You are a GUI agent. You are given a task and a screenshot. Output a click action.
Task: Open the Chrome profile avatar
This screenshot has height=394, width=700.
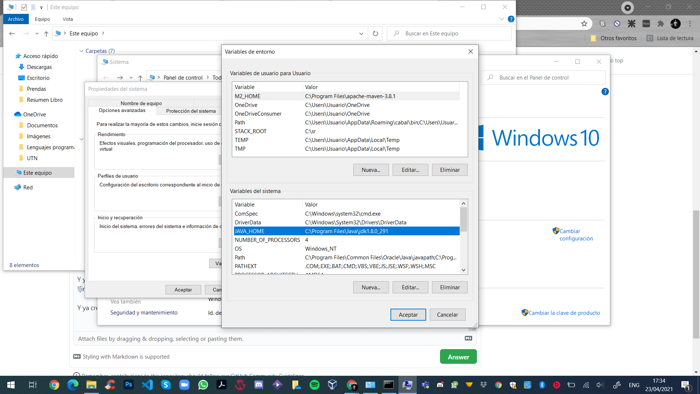tap(675, 24)
